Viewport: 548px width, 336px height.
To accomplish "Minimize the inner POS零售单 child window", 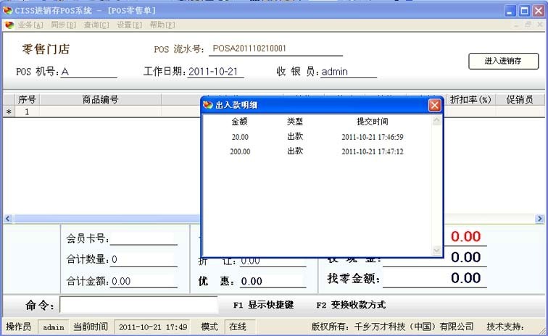I will [515, 25].
